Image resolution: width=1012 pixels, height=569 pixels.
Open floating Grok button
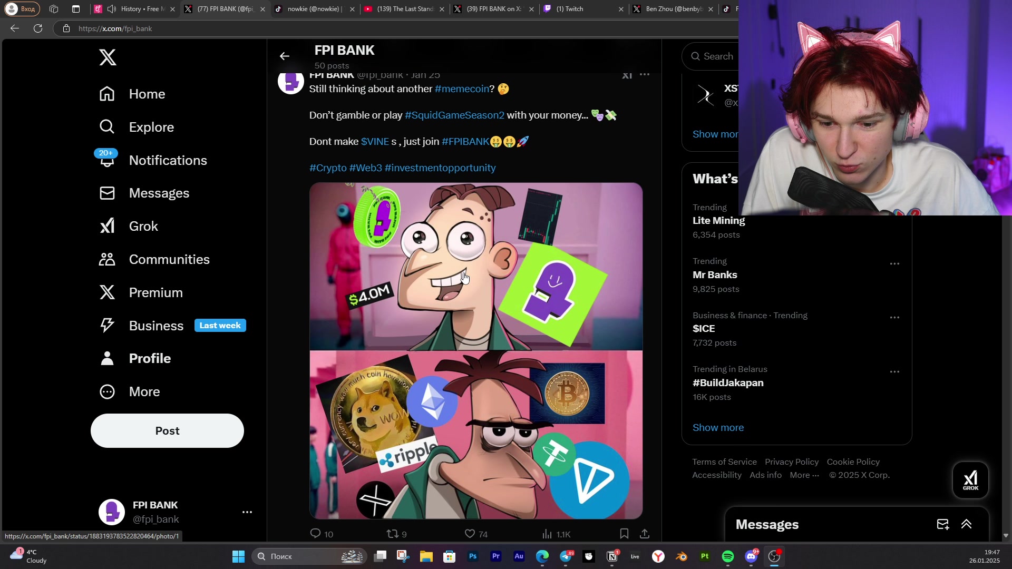pos(970,480)
